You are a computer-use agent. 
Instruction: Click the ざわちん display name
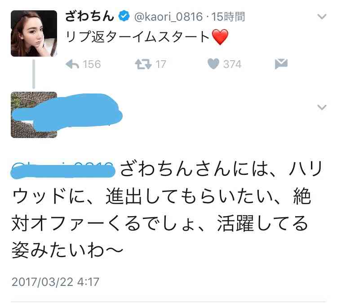point(89,16)
